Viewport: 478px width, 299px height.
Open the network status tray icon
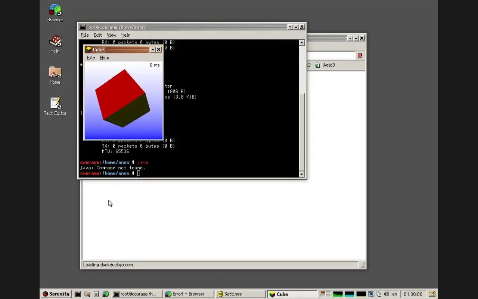click(x=371, y=294)
